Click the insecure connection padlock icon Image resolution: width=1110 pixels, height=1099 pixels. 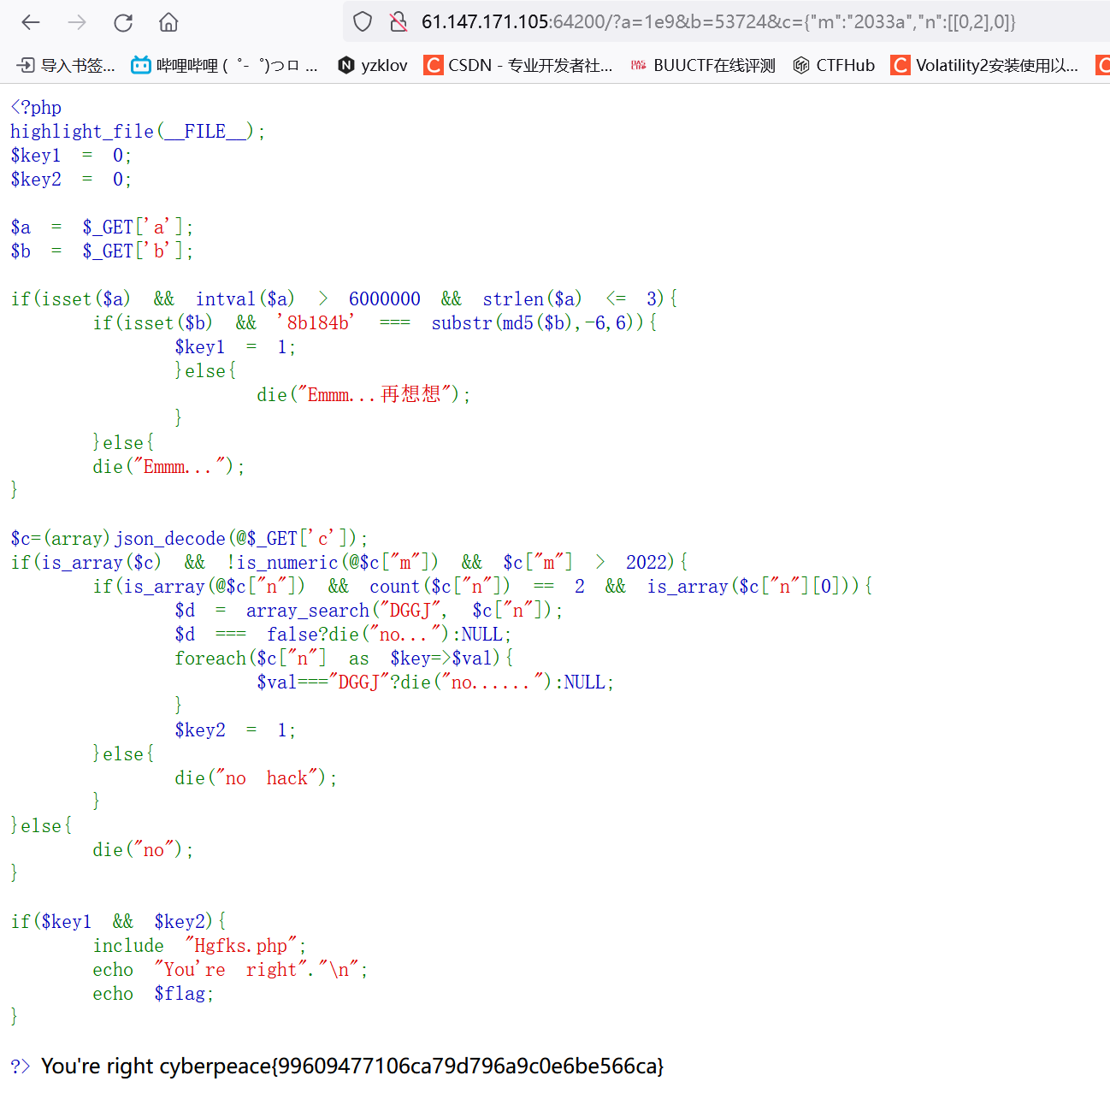(398, 22)
